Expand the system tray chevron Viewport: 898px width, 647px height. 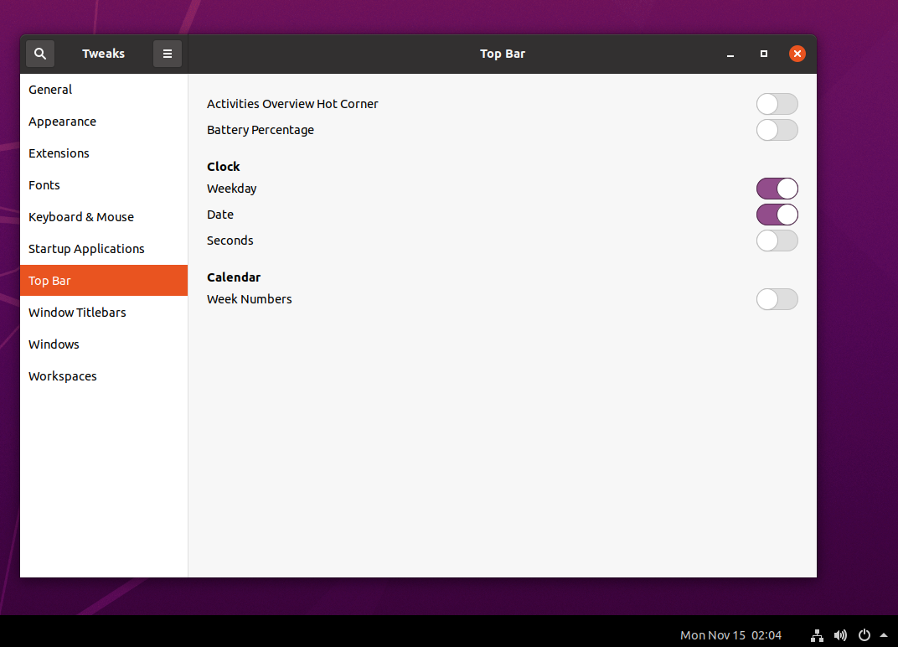tap(885, 634)
